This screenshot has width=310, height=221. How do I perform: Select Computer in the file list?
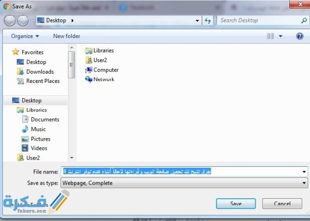coord(106,70)
